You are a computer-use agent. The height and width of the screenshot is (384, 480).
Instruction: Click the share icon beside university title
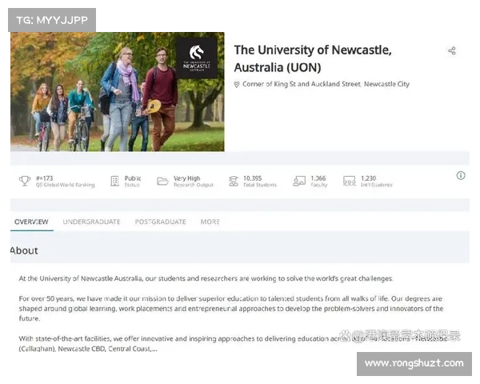[x=452, y=50]
